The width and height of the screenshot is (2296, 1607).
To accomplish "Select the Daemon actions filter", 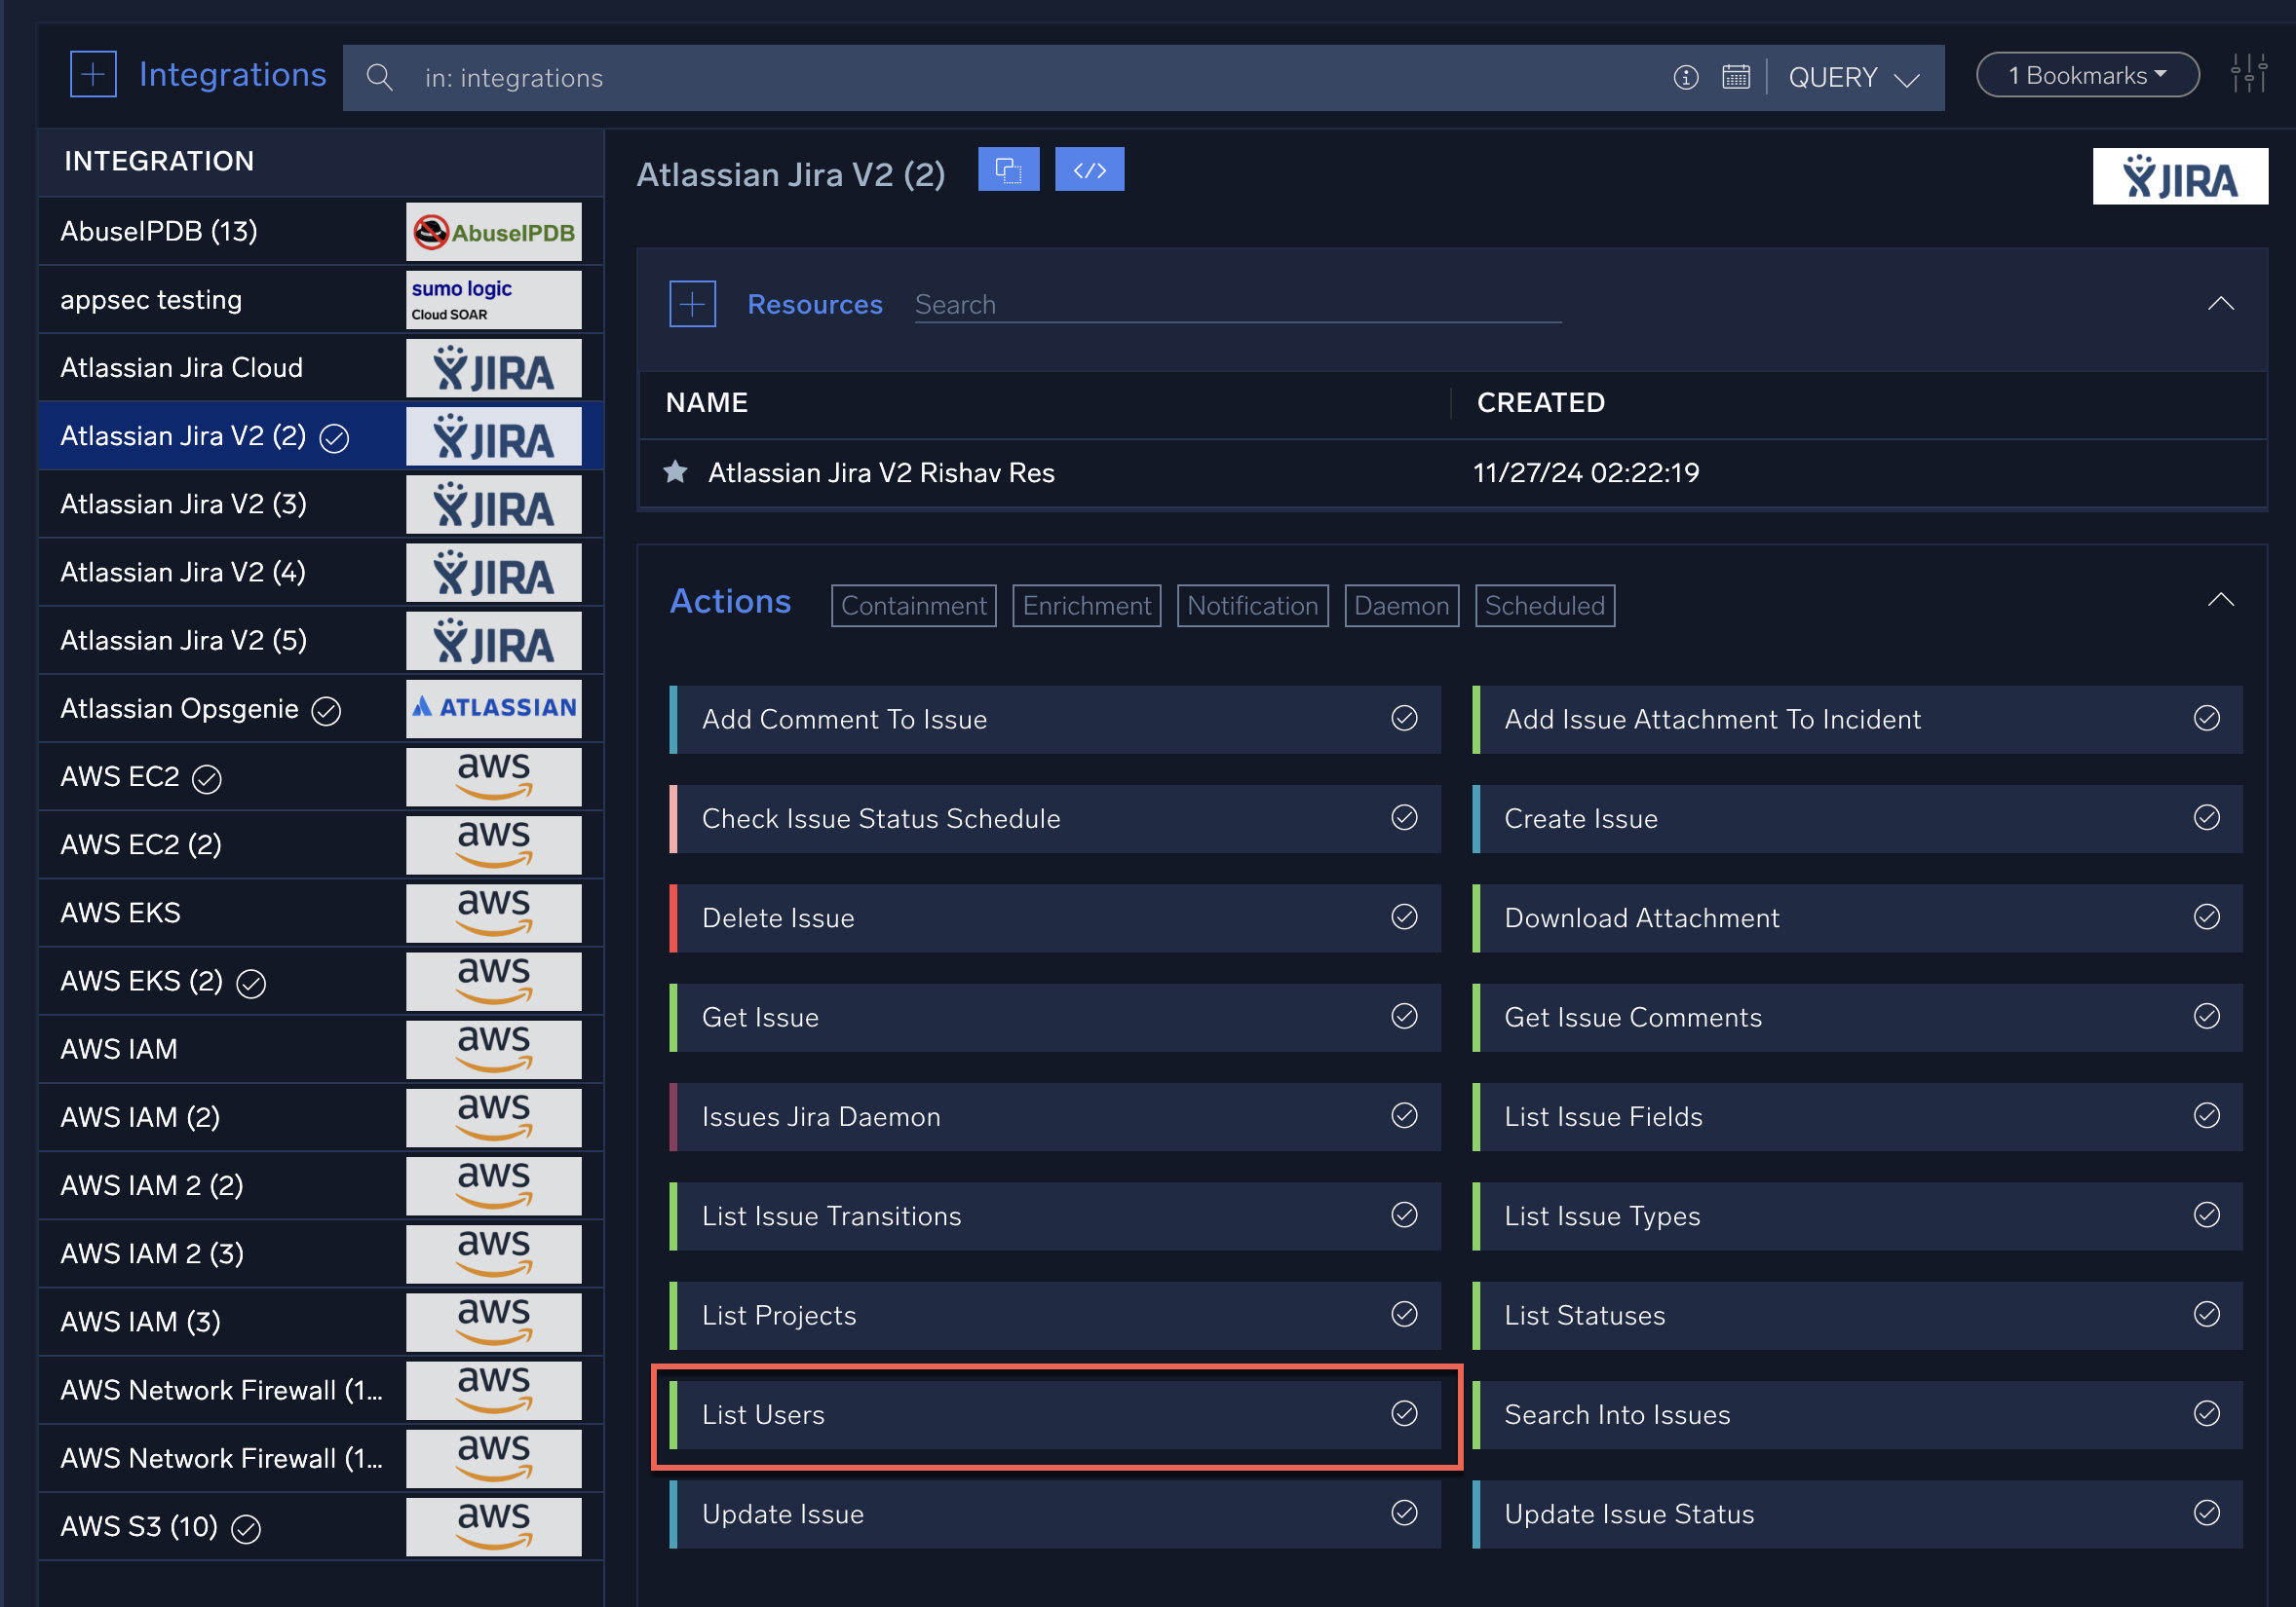I will (1401, 605).
